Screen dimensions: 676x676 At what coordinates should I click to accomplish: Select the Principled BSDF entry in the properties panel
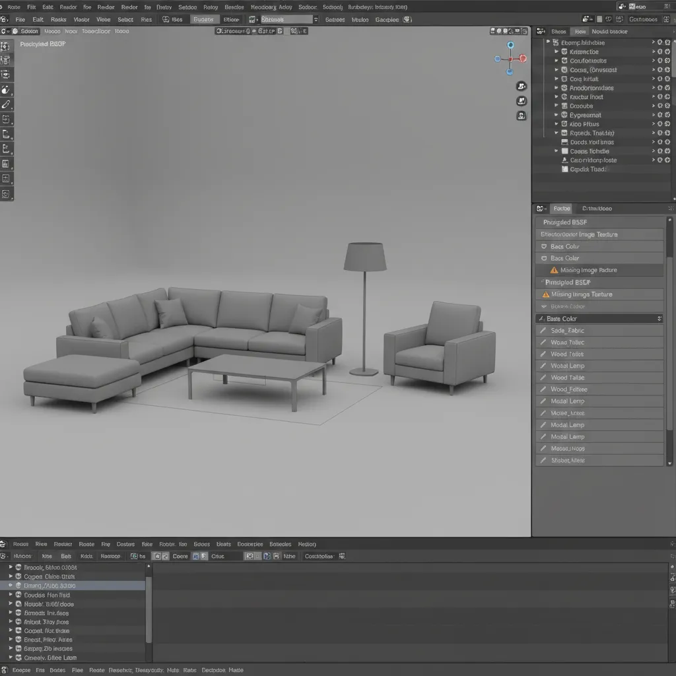tap(566, 222)
